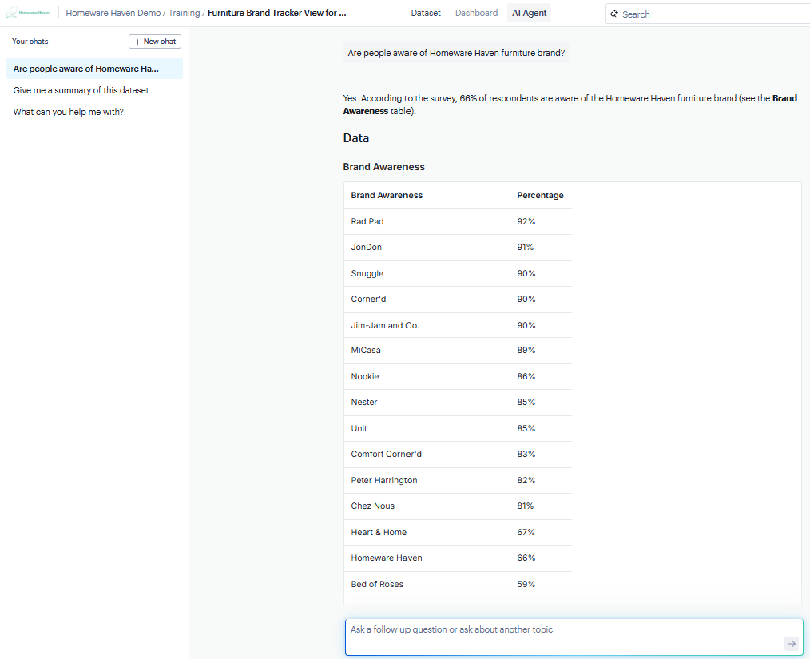Image resolution: width=810 pixels, height=659 pixels.
Task: Click the sparkle search icon
Action: pyautogui.click(x=614, y=14)
